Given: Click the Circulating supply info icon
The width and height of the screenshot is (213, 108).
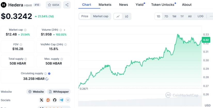Looking at the screenshot, I should pyautogui.click(x=45, y=73).
